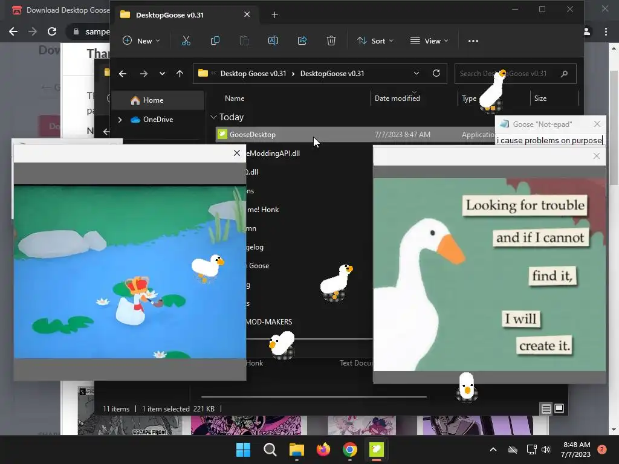The height and width of the screenshot is (464, 619).
Task: Select the DesktopGoose v0.31 Explorer tab
Action: tap(185, 15)
